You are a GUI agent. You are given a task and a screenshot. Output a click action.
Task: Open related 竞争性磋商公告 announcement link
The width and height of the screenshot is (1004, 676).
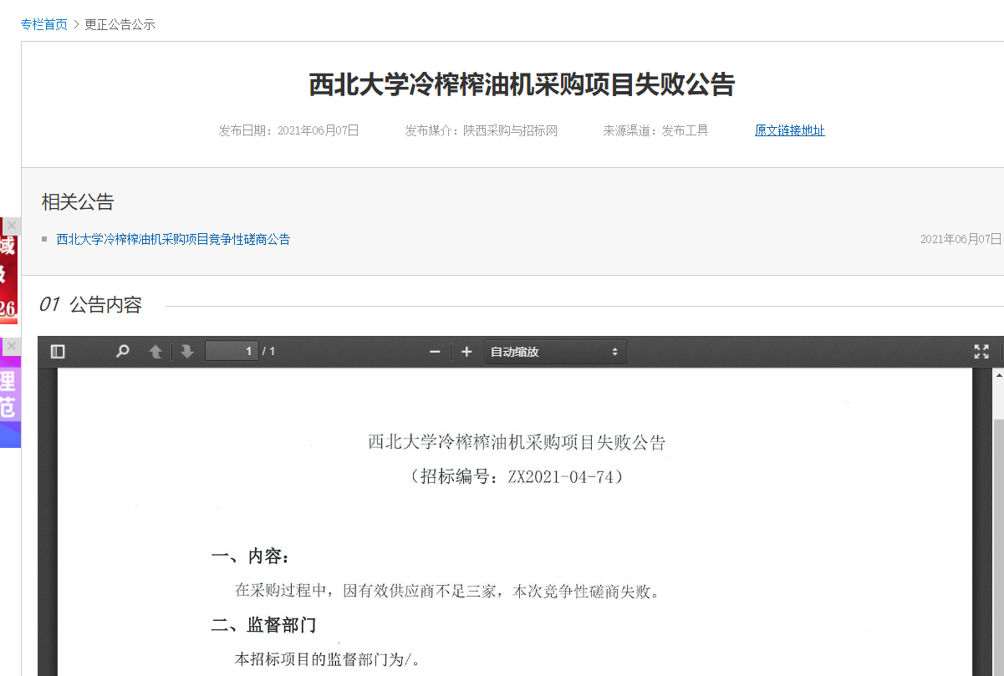tap(173, 239)
